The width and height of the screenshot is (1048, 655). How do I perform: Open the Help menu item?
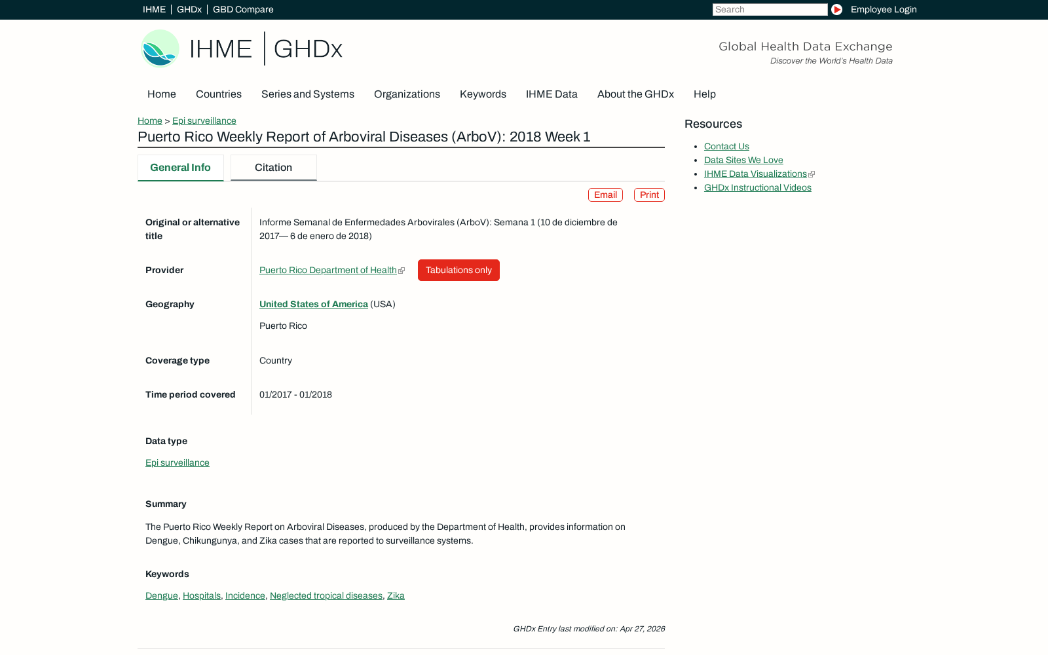point(705,94)
